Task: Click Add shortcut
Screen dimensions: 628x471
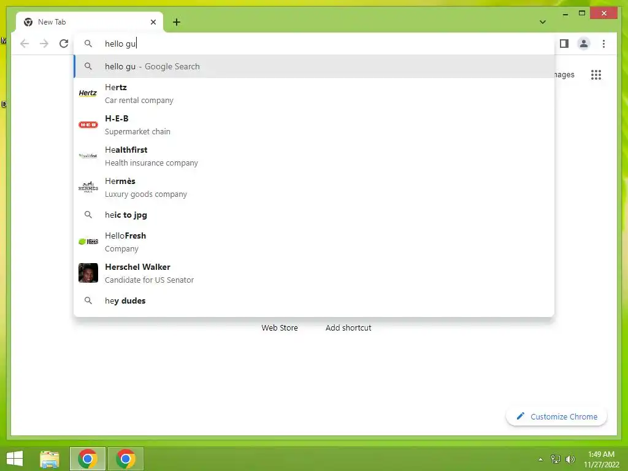Action: 348,327
